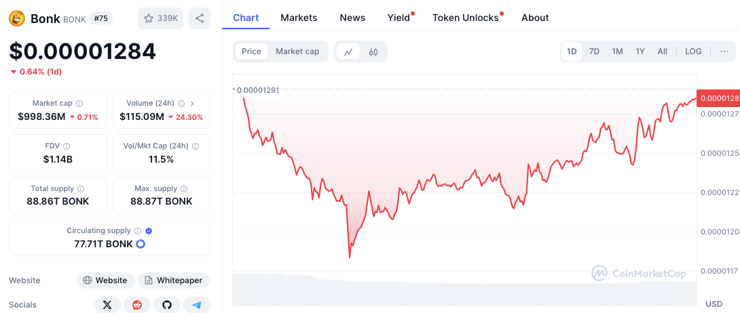Toggle chart to Price view
This screenshot has height=313, width=740.
coord(252,51)
